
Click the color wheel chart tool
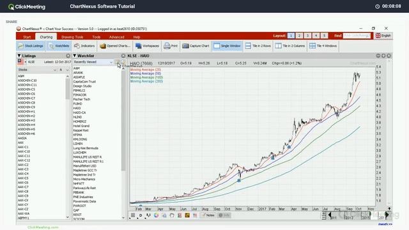pos(156,215)
